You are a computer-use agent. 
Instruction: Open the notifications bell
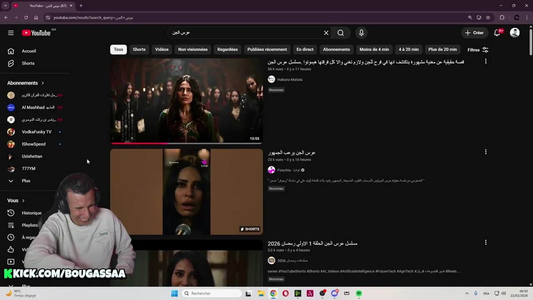tap(497, 33)
